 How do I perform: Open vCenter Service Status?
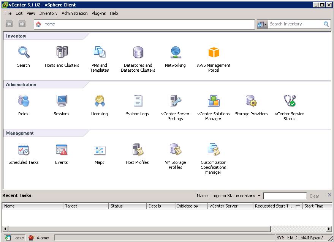tap(290, 101)
